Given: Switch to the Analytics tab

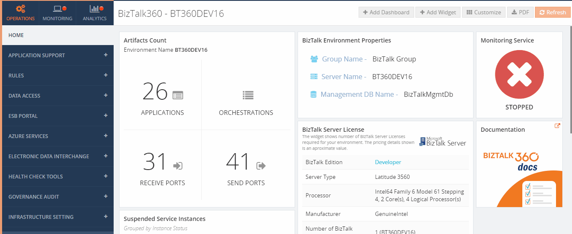Looking at the screenshot, I should pos(95,13).
